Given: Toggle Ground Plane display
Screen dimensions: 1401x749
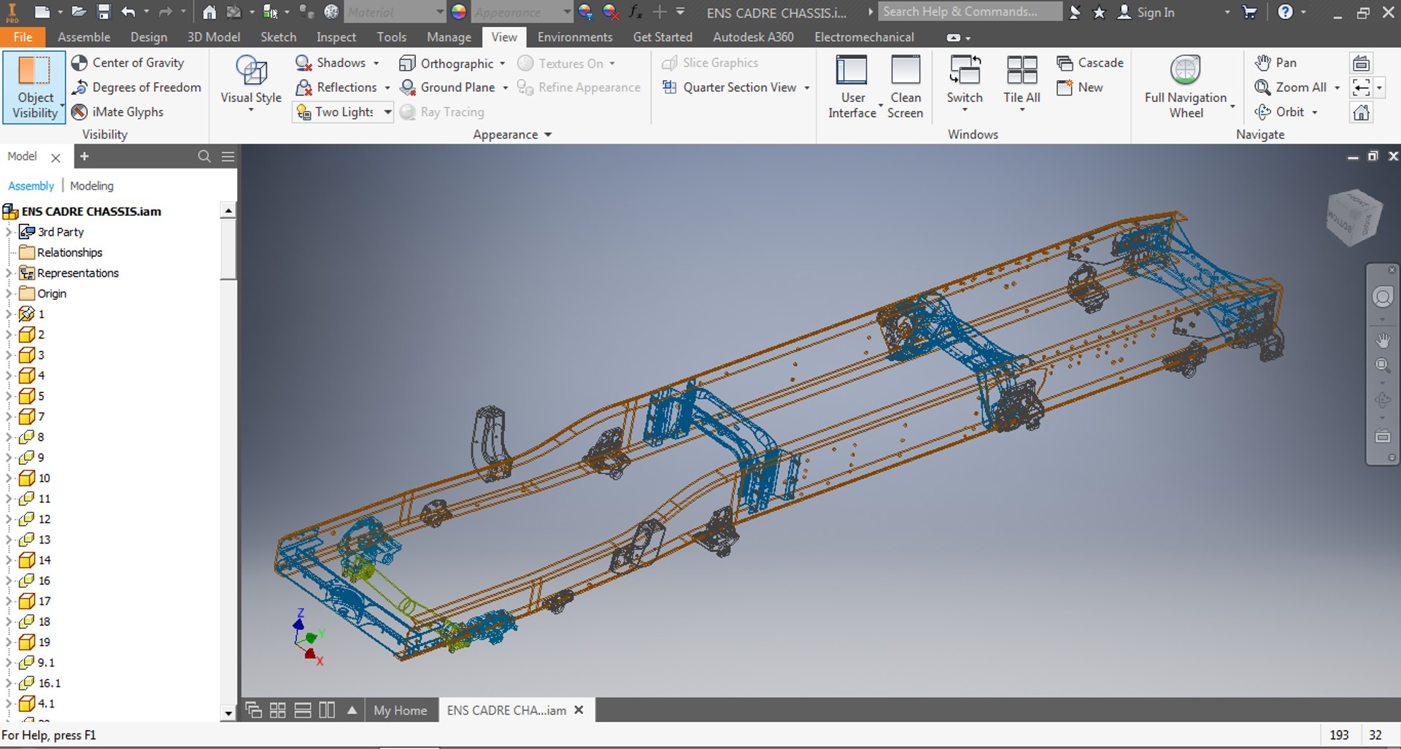Looking at the screenshot, I should pos(448,88).
